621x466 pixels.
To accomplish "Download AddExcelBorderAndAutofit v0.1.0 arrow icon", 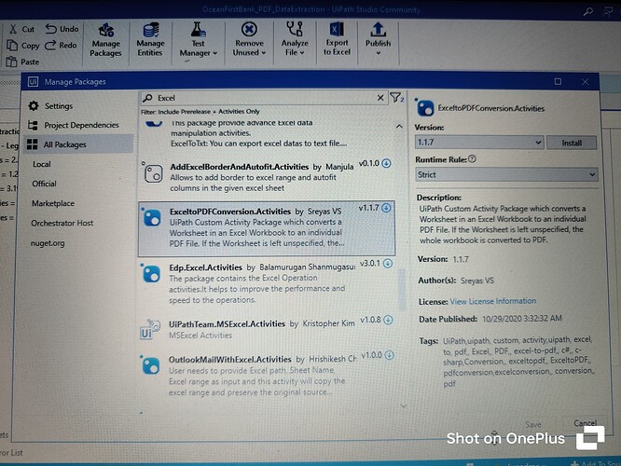I will coord(387,163).
